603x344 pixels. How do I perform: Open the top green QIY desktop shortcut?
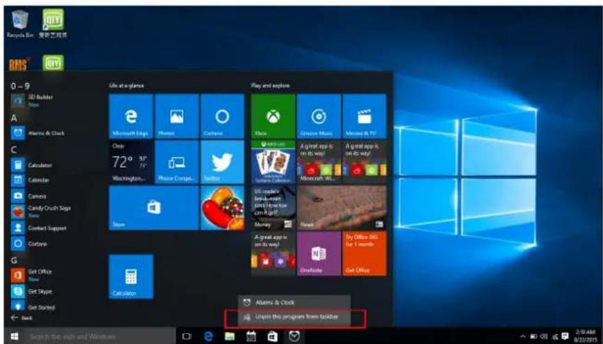pyautogui.click(x=53, y=23)
